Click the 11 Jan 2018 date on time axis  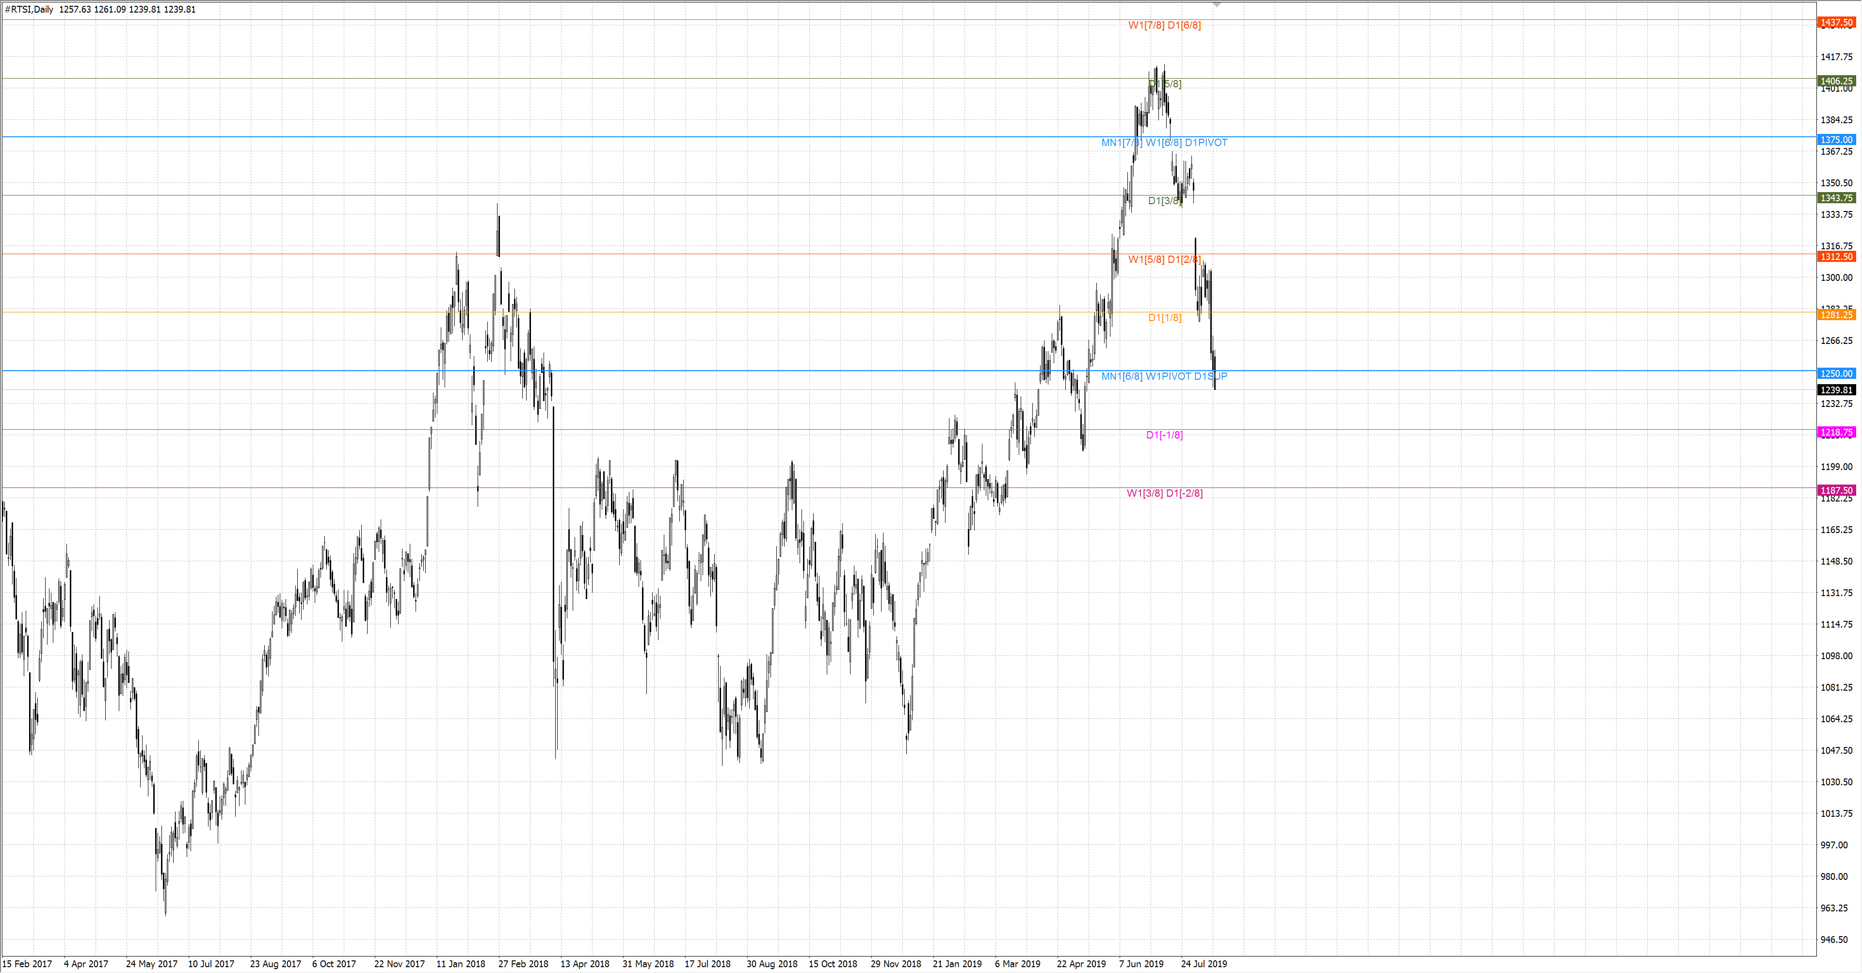[461, 964]
